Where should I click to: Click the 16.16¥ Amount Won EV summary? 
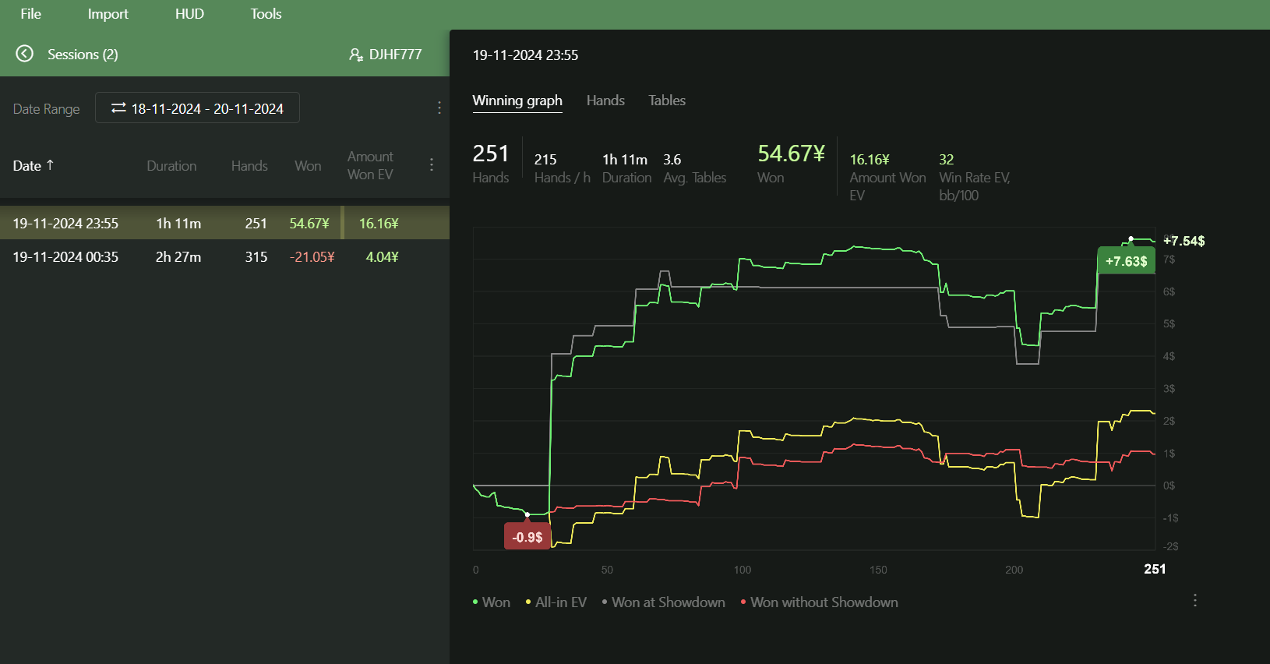870,160
